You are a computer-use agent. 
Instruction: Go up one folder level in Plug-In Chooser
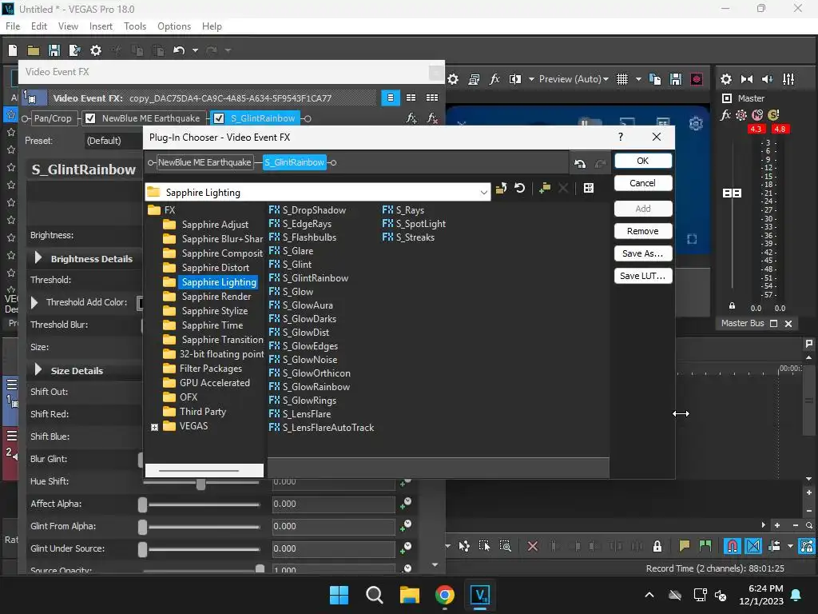pos(502,188)
